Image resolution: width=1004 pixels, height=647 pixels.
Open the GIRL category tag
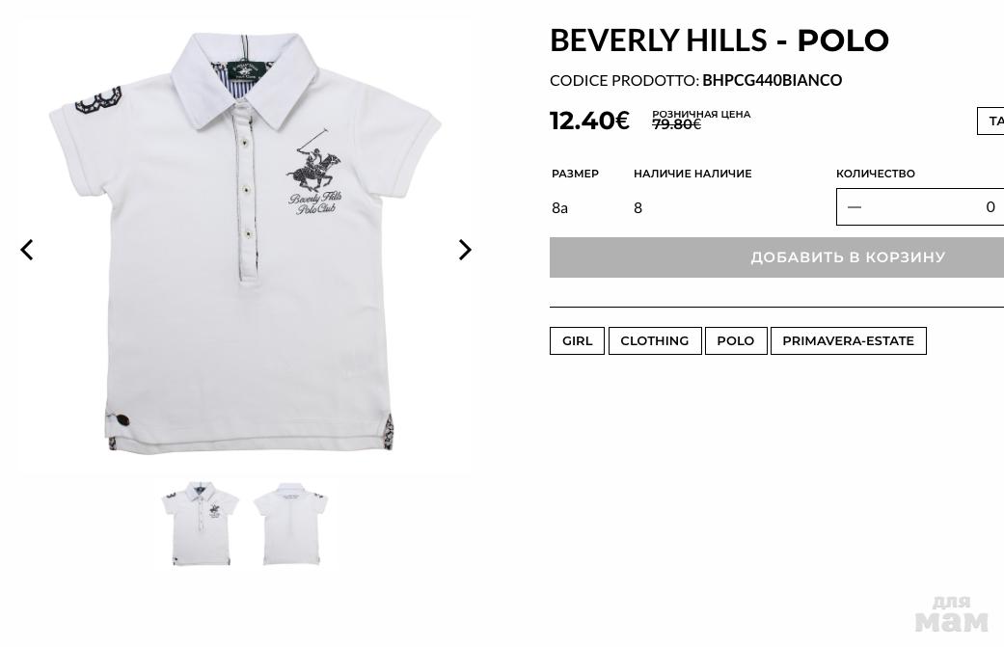click(x=577, y=340)
